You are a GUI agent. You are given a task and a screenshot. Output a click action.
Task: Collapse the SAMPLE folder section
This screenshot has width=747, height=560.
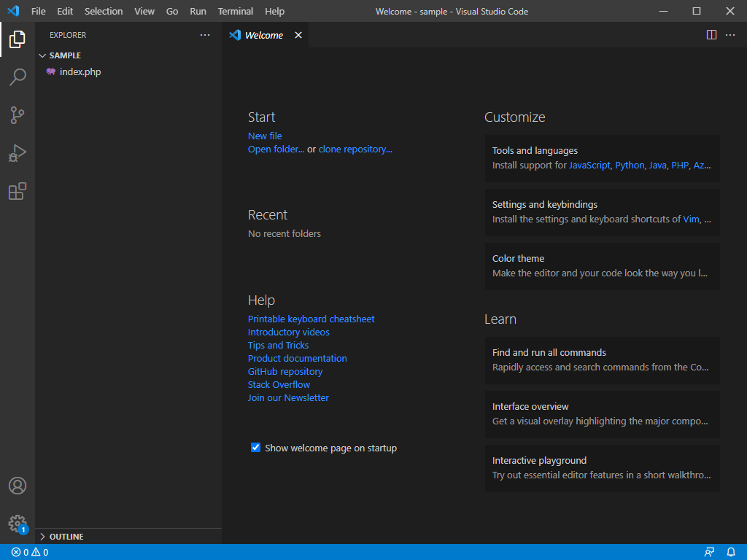pyautogui.click(x=128, y=55)
